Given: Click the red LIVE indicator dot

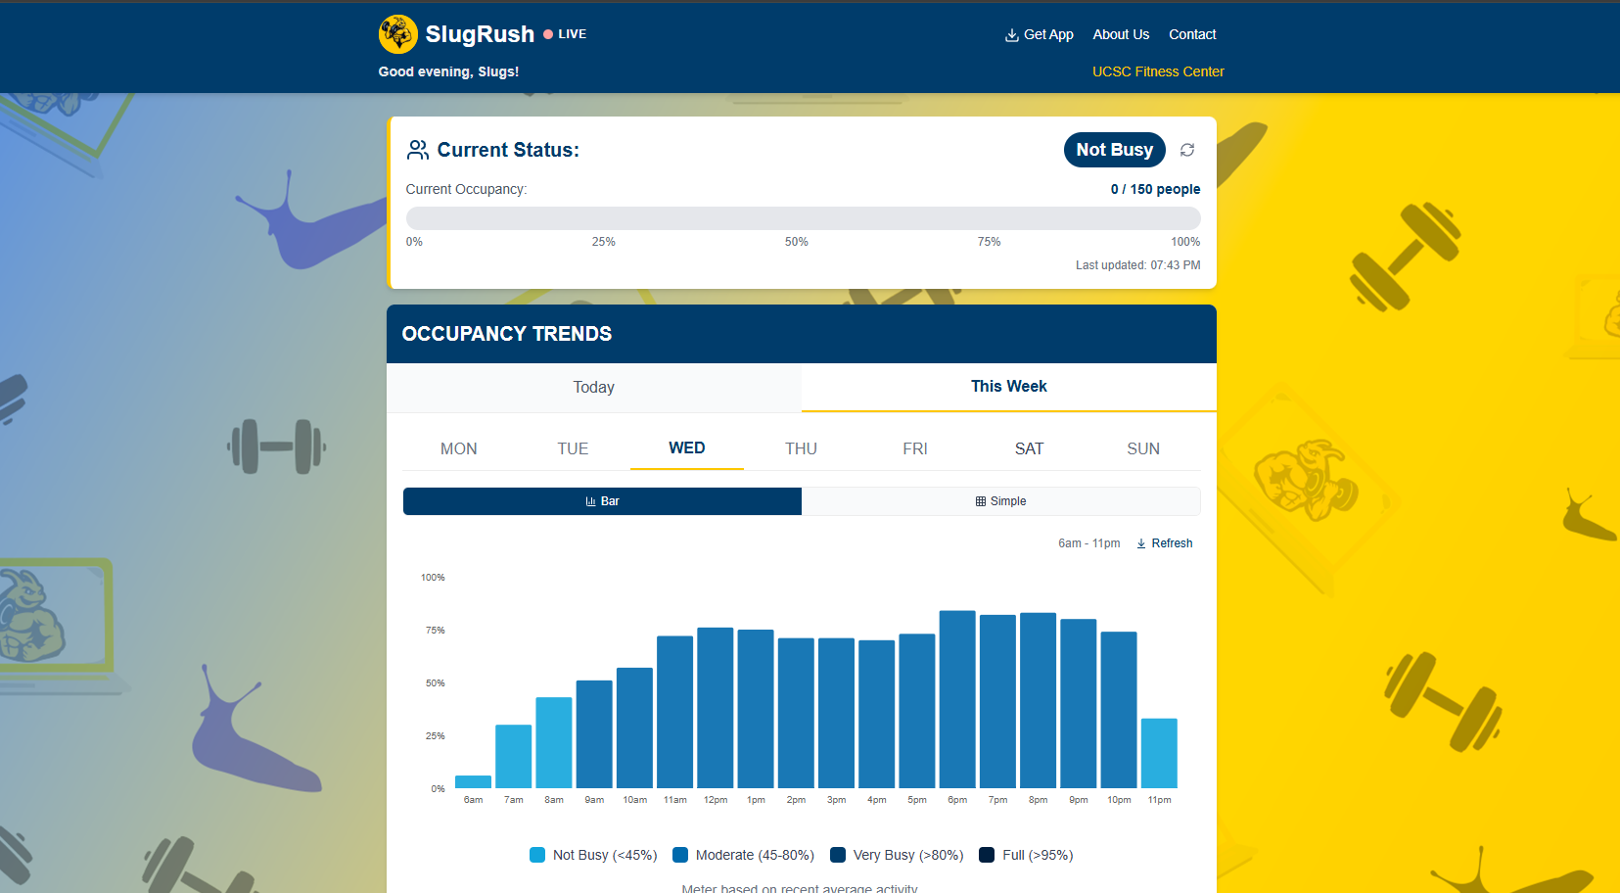Looking at the screenshot, I should (x=548, y=34).
